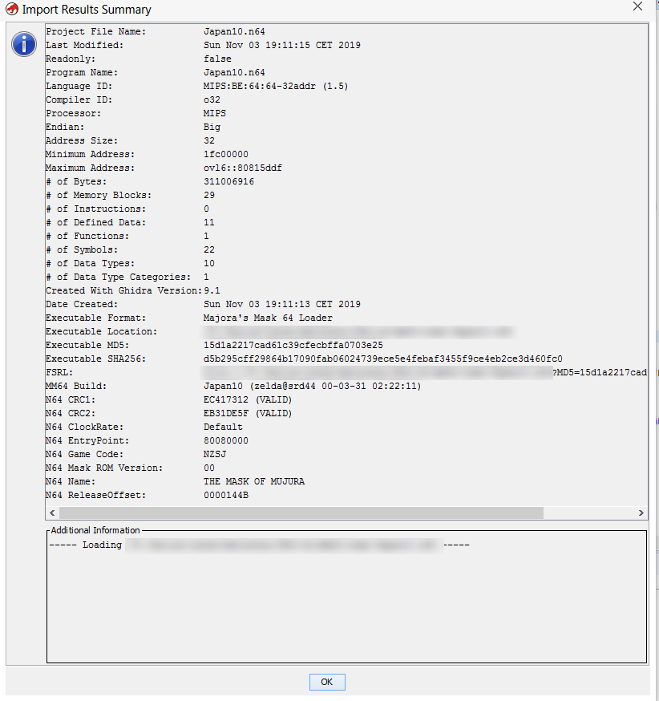The image size is (659, 701).
Task: Click the horizontal scrollbar right arrow
Action: point(641,513)
